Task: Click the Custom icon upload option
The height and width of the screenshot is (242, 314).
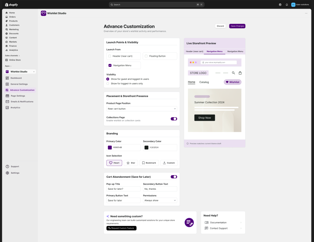Action: 169,163
